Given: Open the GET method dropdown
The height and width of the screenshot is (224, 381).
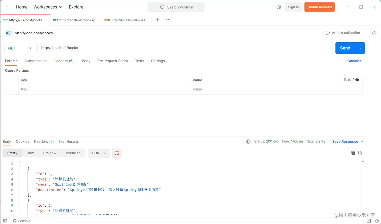Looking at the screenshot, I should [21, 48].
